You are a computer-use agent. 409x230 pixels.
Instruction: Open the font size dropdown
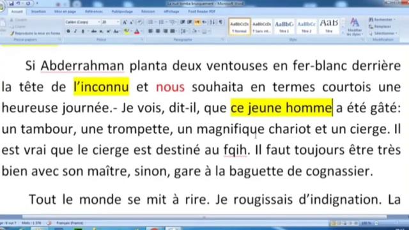pos(118,22)
